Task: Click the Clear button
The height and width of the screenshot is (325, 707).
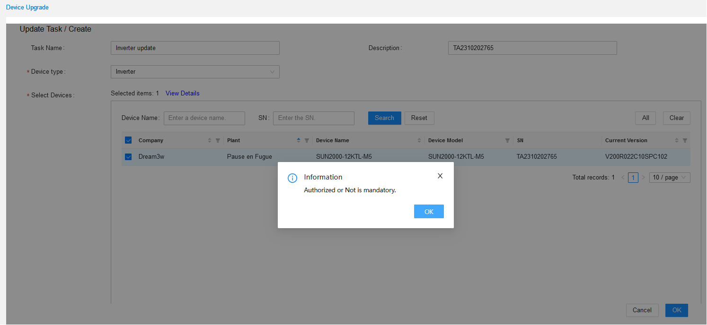Action: coord(677,118)
